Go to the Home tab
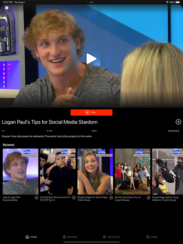The image size is (183, 244). (31, 237)
